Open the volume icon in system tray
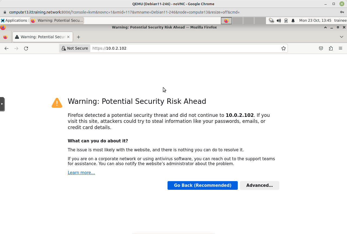This screenshot has height=234, width=347. coord(279,20)
